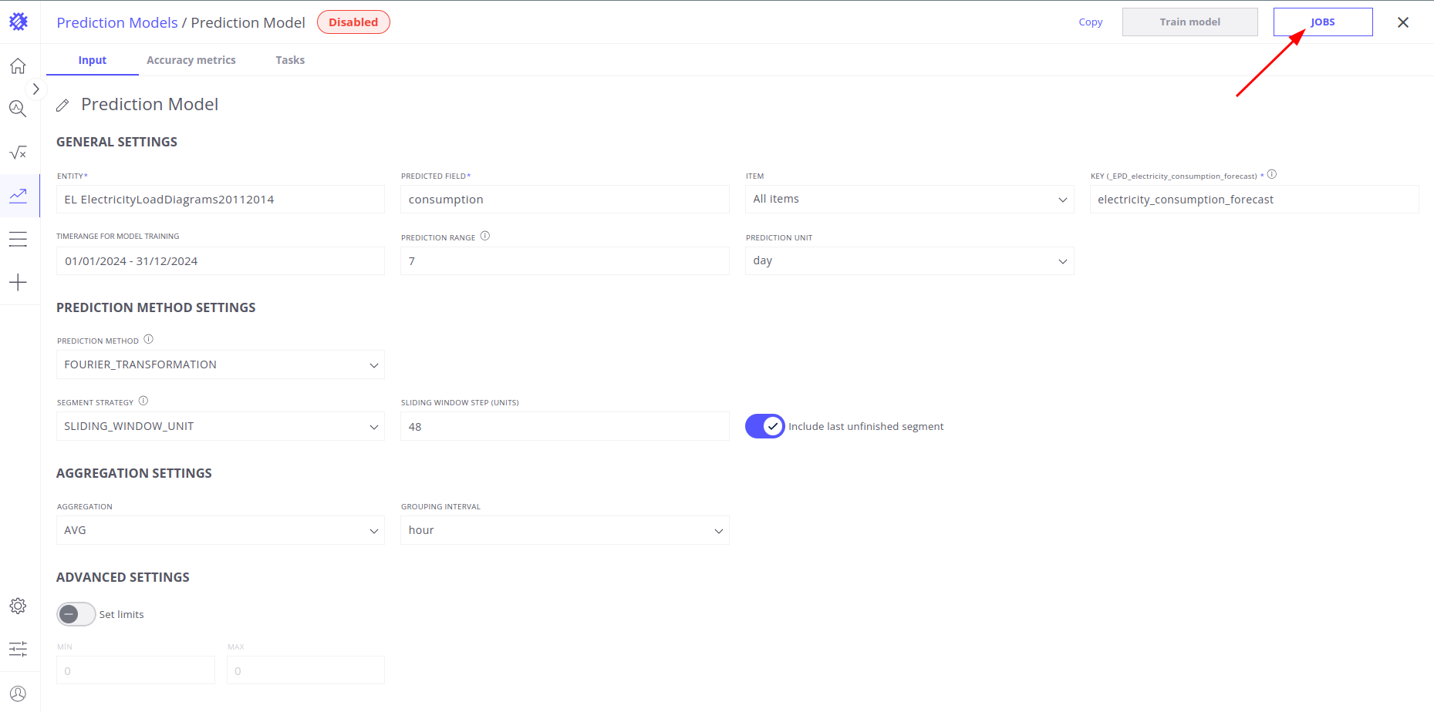Switch to the Accuracy metrics tab
The width and height of the screenshot is (1434, 712).
coord(191,60)
